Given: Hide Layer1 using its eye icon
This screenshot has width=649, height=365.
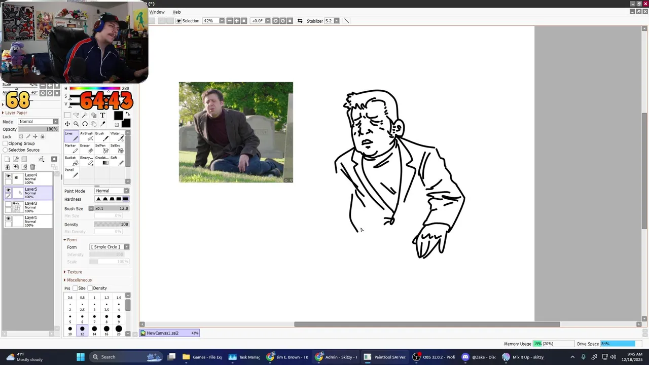Looking at the screenshot, I should tap(8, 218).
